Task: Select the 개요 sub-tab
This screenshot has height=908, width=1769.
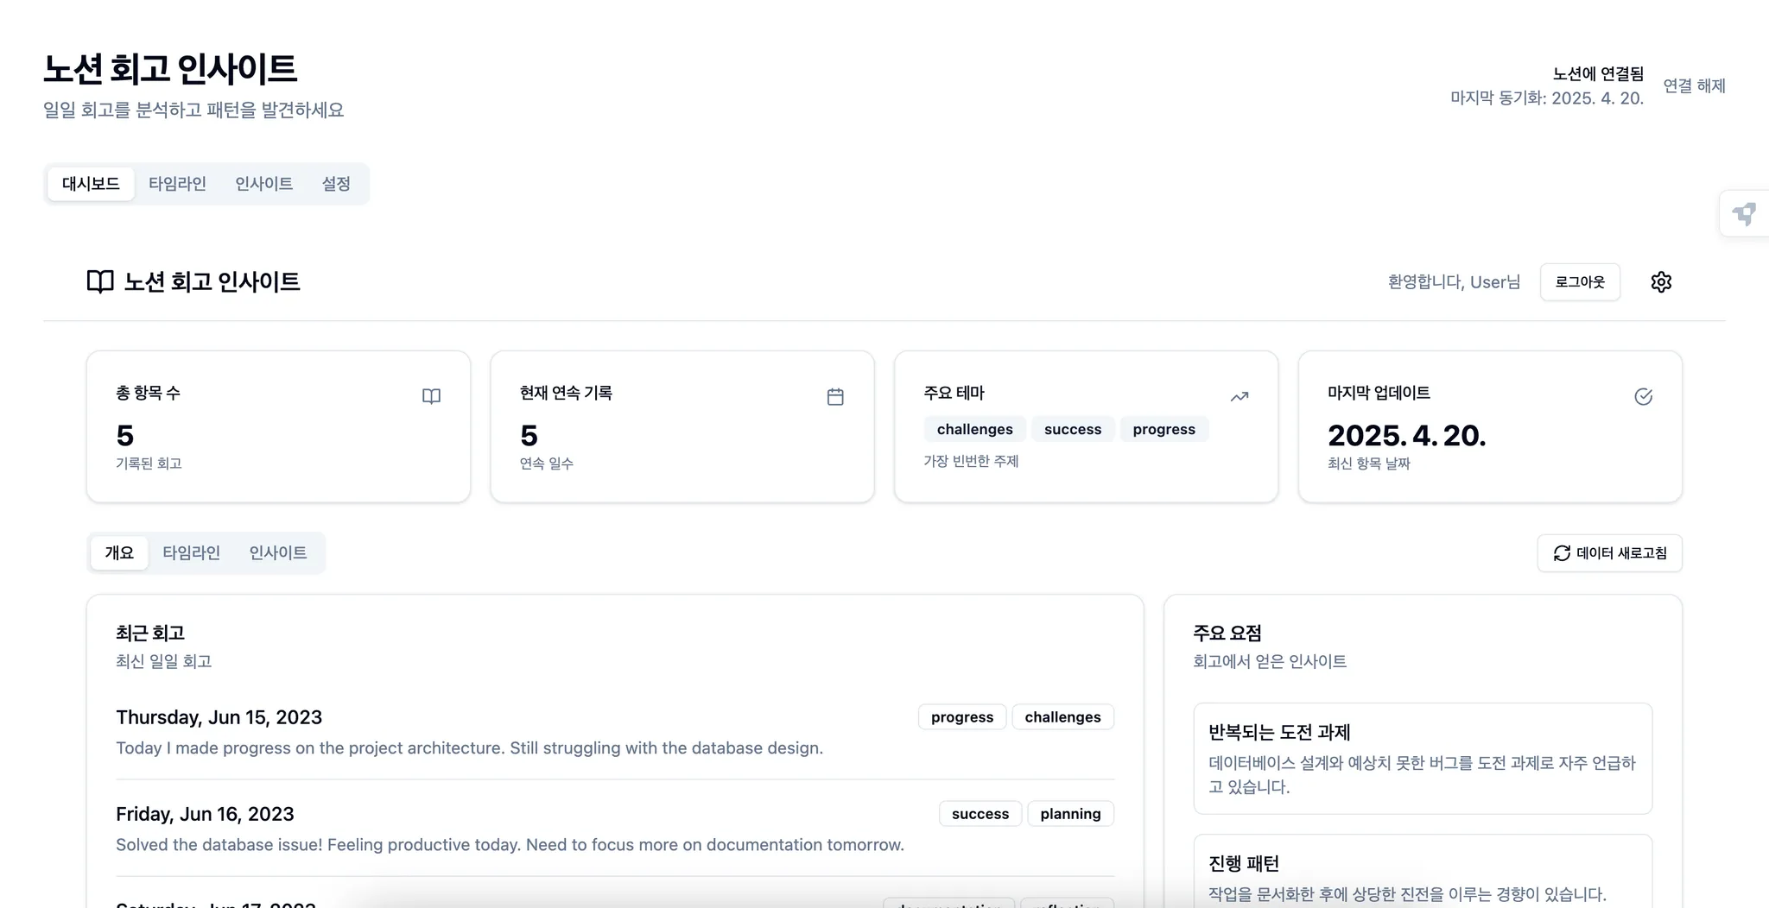Action: [x=119, y=552]
